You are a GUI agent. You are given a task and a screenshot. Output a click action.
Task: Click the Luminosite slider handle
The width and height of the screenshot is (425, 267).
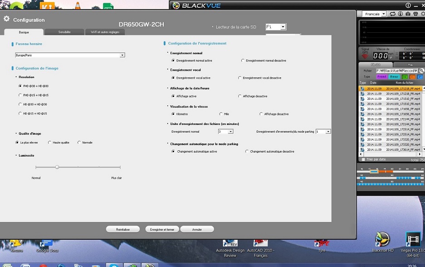pos(57,167)
